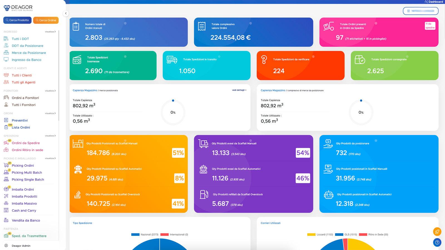Select Sped. da Trasmettere with its badge
This screenshot has height=250, width=445.
click(29, 236)
